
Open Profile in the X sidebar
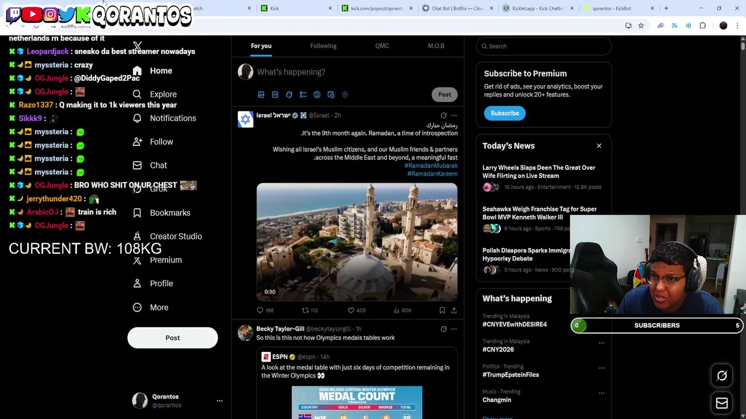[x=152, y=283]
